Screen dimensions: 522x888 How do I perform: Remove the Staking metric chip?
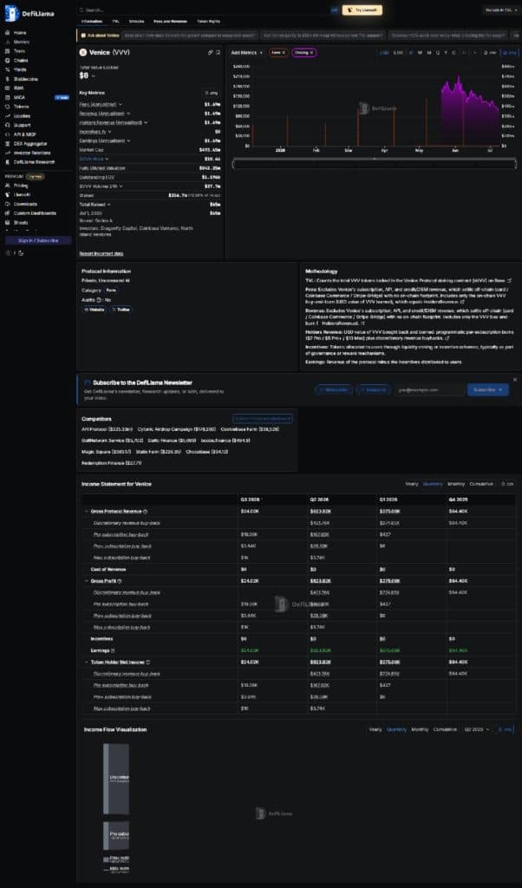(312, 52)
